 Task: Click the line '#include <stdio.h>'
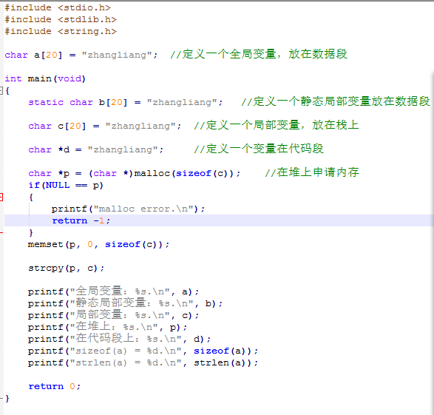pyautogui.click(x=58, y=7)
